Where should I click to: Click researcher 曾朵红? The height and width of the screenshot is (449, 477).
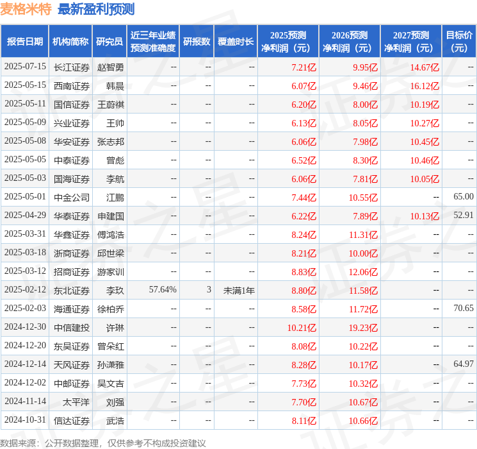(110, 346)
